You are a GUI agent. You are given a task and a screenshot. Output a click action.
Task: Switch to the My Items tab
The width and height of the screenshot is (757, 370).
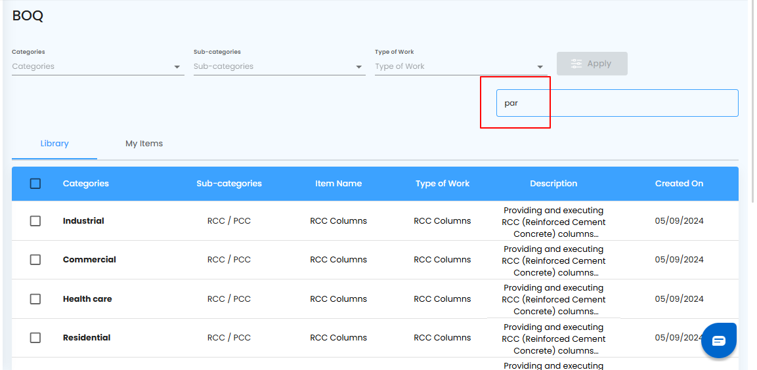pyautogui.click(x=144, y=144)
